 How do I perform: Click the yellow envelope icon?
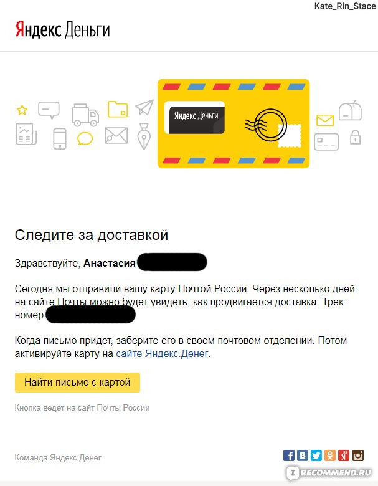point(325,120)
